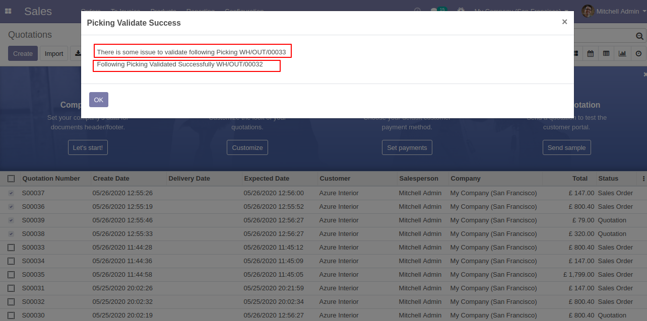This screenshot has width=647, height=321.
Task: Click Mitchell Admin avatar picture
Action: 588,11
